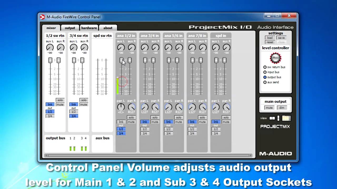This screenshot has width=337, height=189.
Task: Click the aux R knob on ana 7/8 in
Action: click(203, 48)
